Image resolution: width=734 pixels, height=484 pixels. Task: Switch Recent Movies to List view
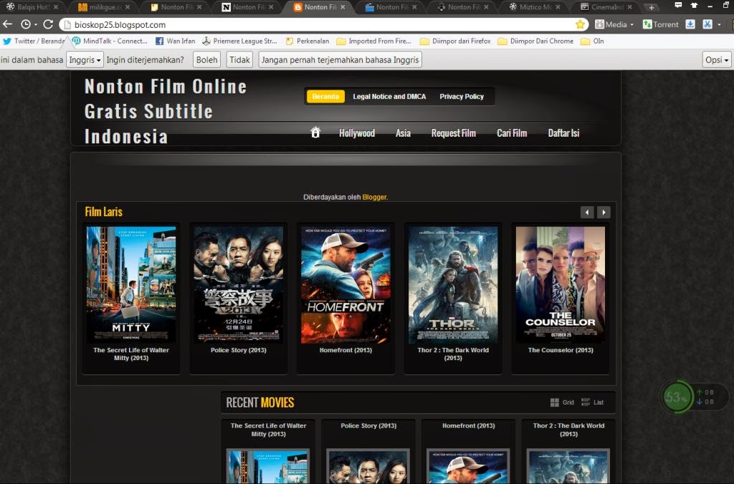[x=592, y=402]
